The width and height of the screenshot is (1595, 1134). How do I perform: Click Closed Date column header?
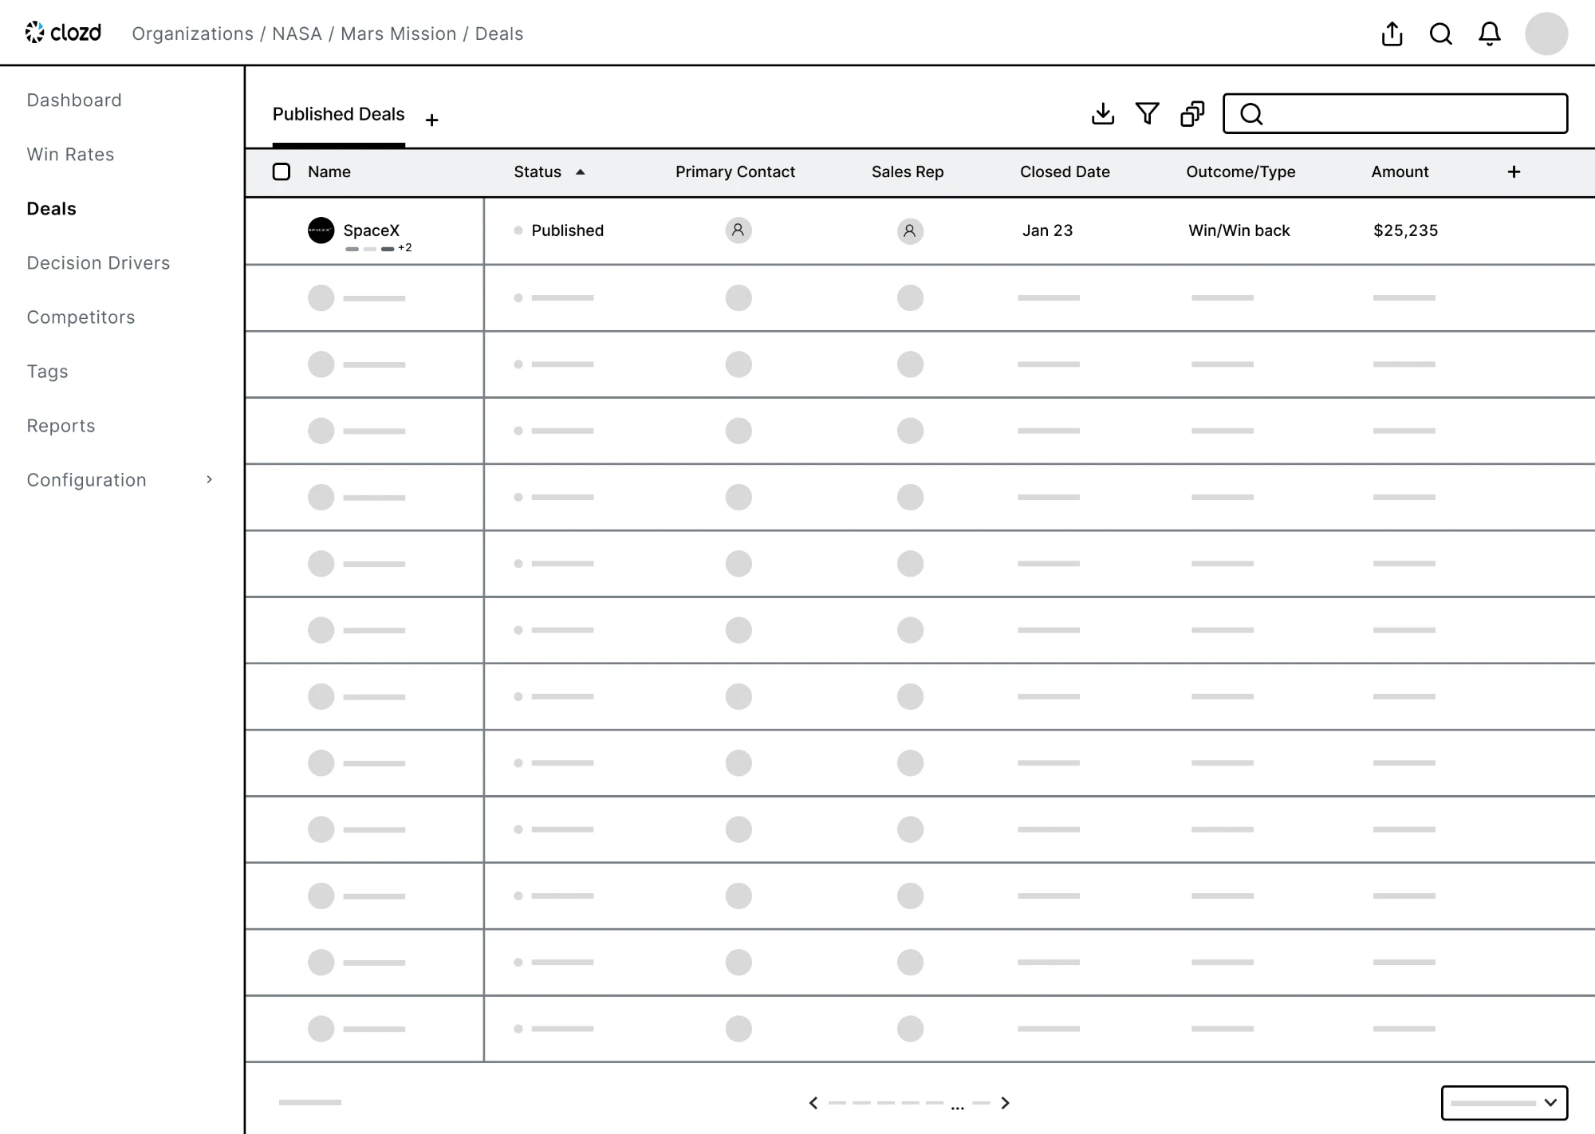click(x=1064, y=171)
